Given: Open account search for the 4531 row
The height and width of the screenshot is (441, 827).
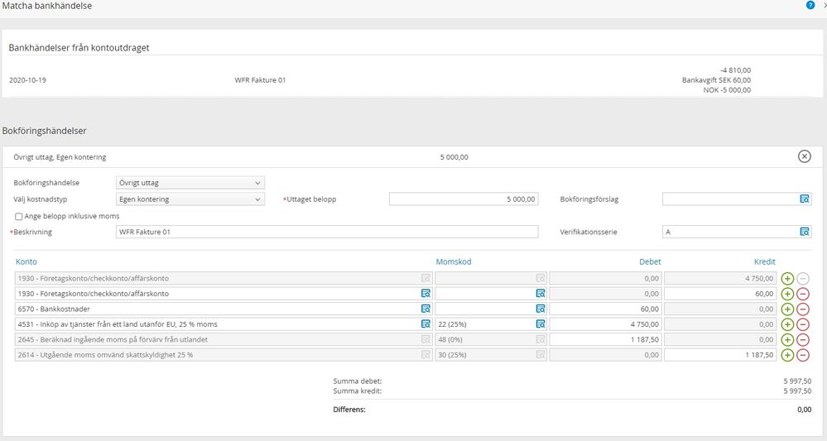Looking at the screenshot, I should (426, 324).
